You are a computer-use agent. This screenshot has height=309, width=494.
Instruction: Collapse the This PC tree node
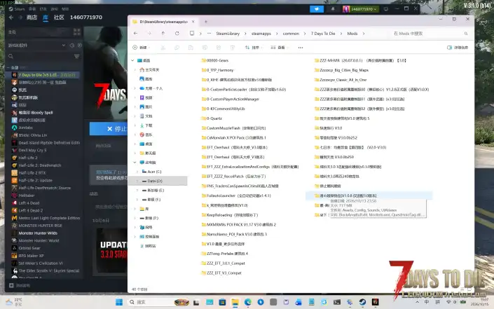135,163
